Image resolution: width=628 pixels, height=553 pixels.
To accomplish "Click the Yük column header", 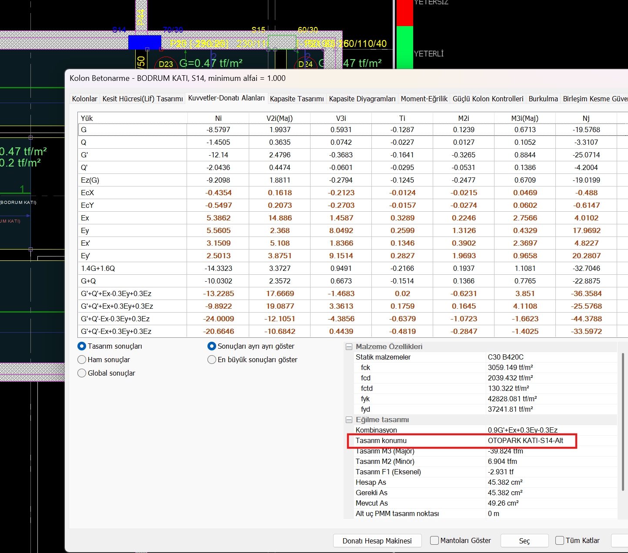I will pos(132,118).
